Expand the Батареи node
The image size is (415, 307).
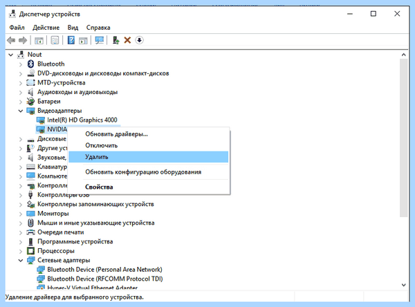point(21,102)
